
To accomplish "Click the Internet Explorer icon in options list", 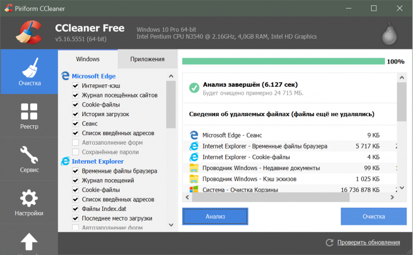I will (x=65, y=161).
